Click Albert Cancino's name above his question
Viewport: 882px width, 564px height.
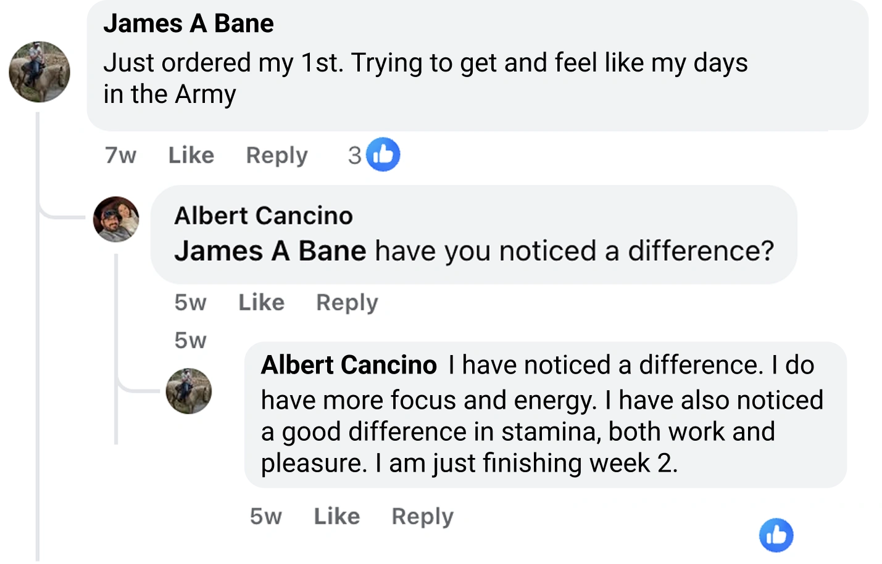pyautogui.click(x=264, y=216)
